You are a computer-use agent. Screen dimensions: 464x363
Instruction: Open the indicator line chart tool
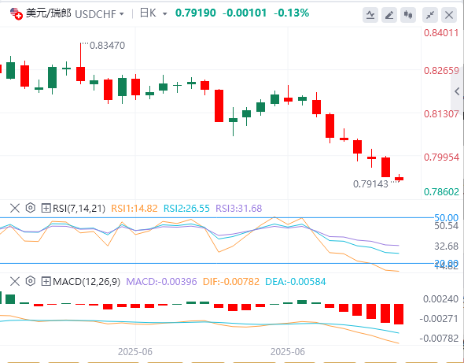pos(370,15)
